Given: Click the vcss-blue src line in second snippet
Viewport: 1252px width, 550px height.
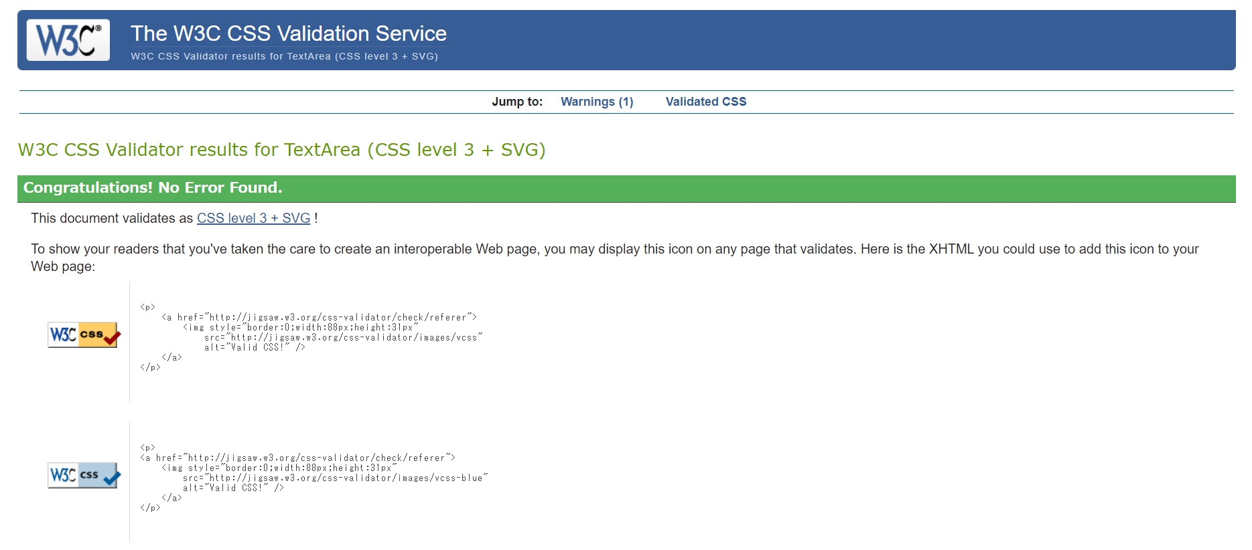Looking at the screenshot, I should pos(335,478).
